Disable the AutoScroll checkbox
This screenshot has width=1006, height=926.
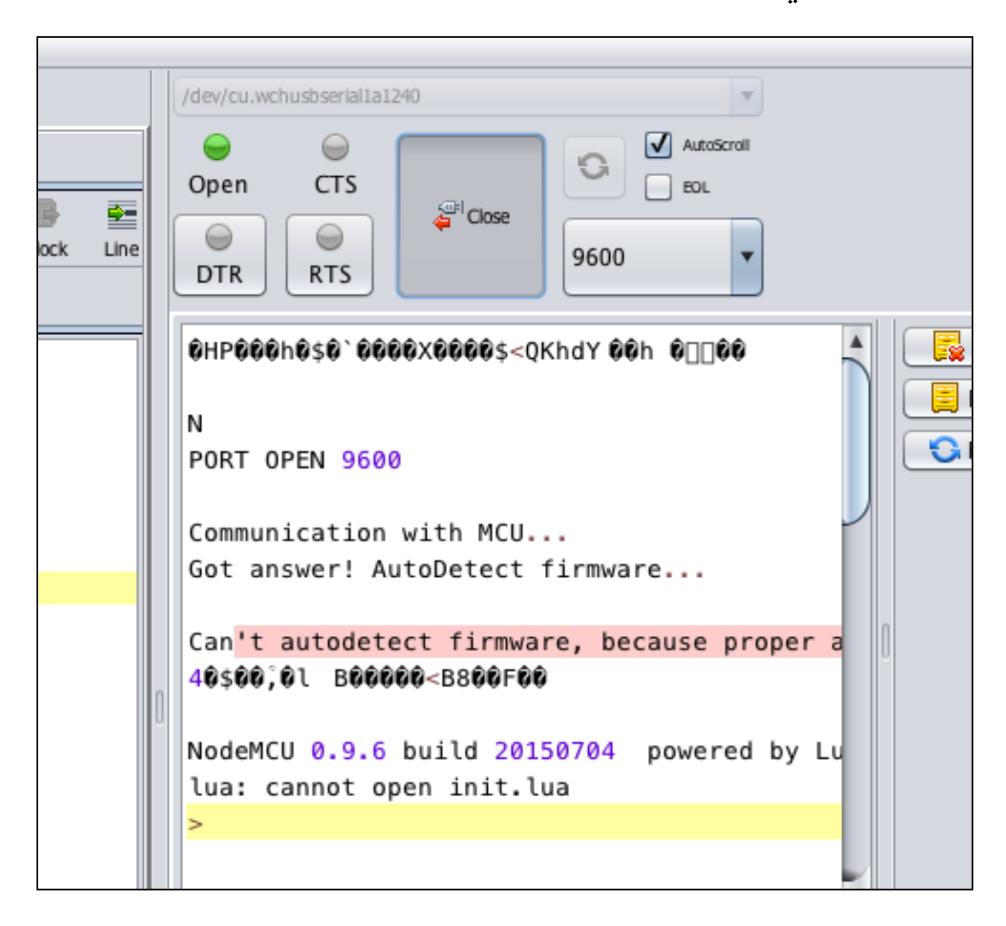point(658,145)
